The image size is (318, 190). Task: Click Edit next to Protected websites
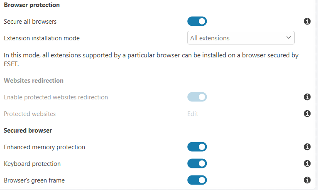(x=193, y=114)
